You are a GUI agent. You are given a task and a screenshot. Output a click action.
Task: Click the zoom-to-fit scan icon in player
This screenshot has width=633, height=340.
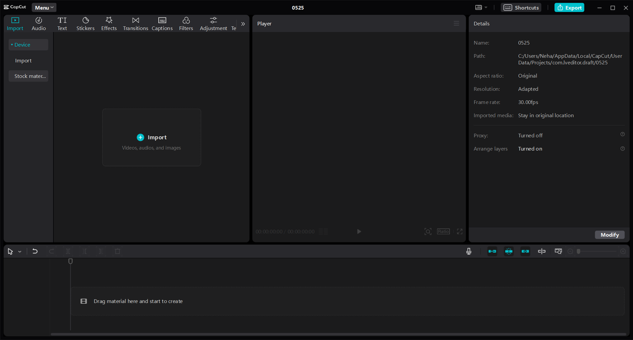pyautogui.click(x=428, y=232)
